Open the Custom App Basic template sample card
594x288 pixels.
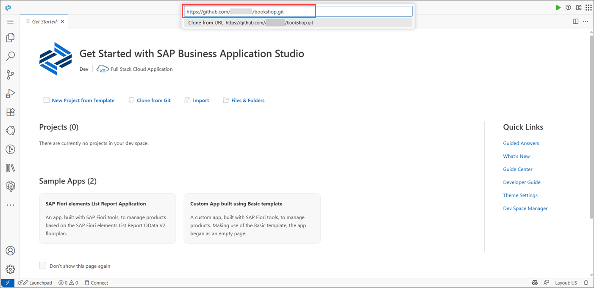pyautogui.click(x=252, y=218)
